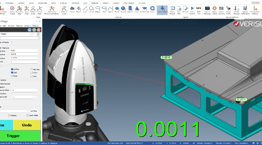Start Auto Inspect
This screenshot has height=145, width=262.
[x=192, y=10]
